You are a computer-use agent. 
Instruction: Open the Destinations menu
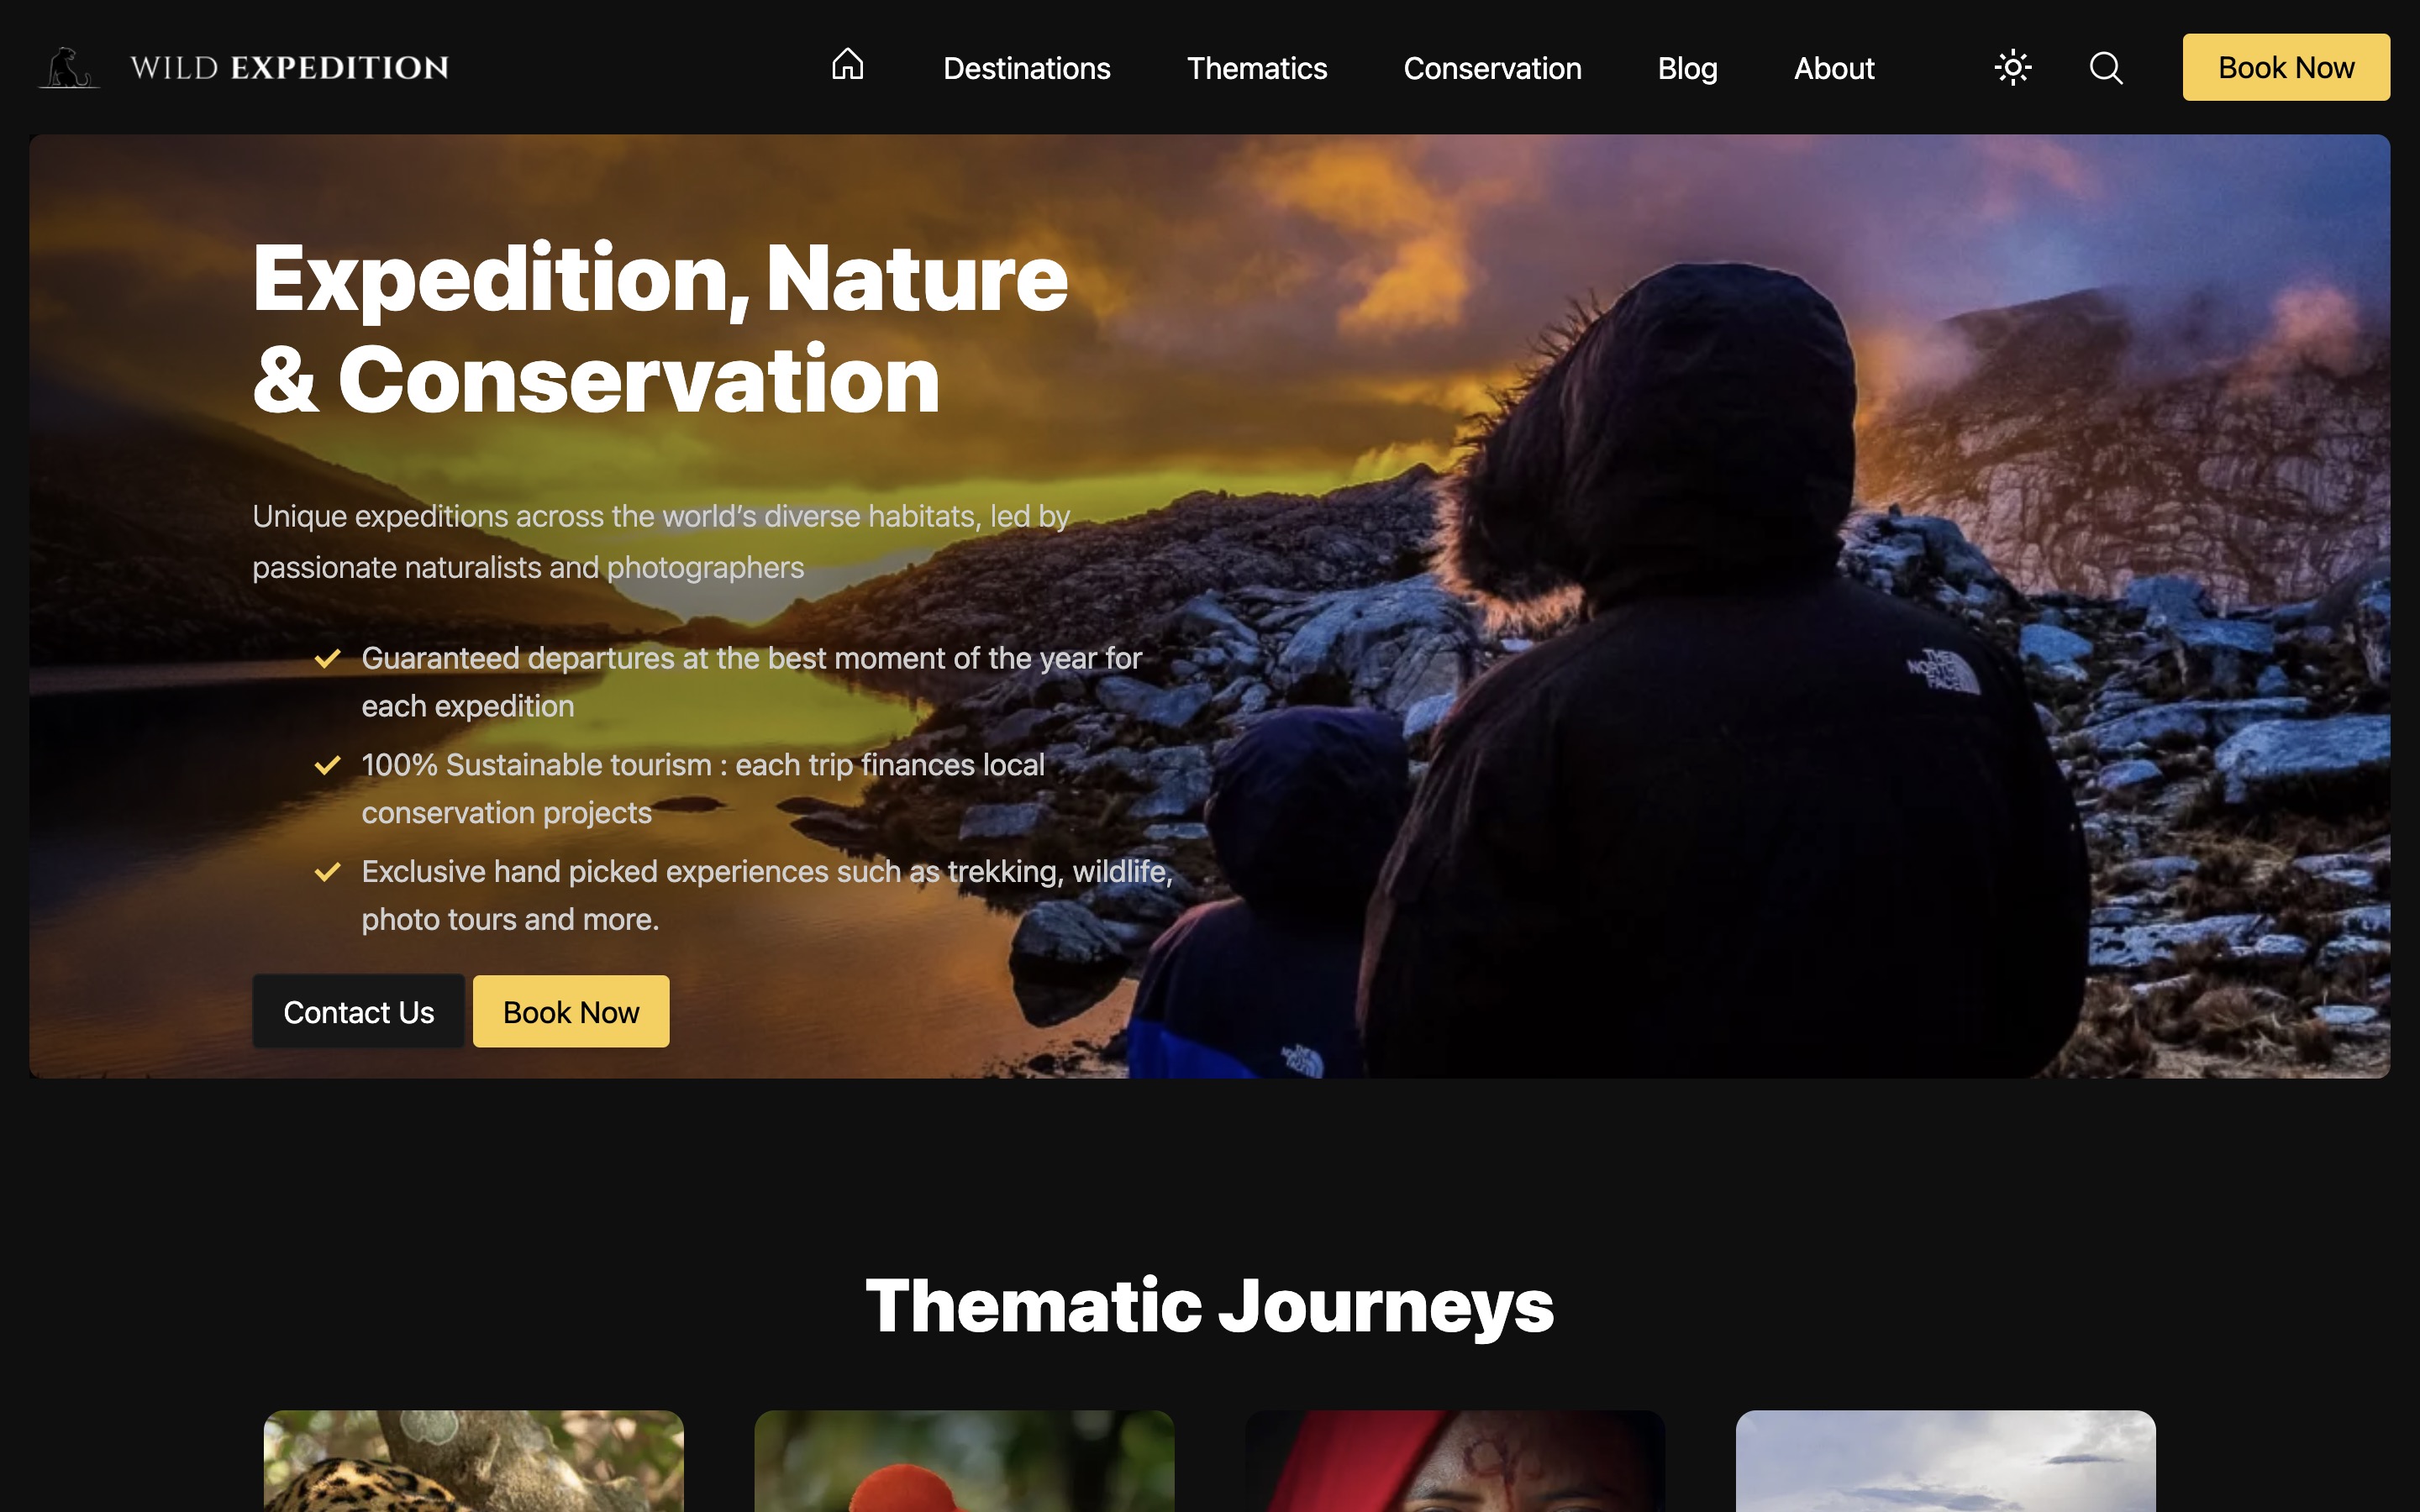pyautogui.click(x=1026, y=68)
